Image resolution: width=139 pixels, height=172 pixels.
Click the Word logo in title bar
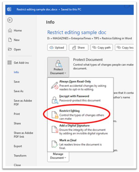coord(9,9)
